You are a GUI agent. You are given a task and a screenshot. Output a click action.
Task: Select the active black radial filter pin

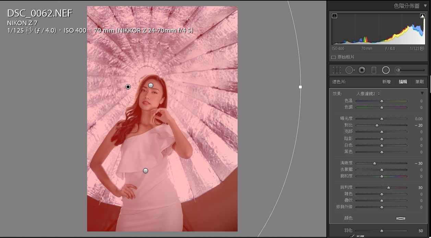(x=128, y=87)
